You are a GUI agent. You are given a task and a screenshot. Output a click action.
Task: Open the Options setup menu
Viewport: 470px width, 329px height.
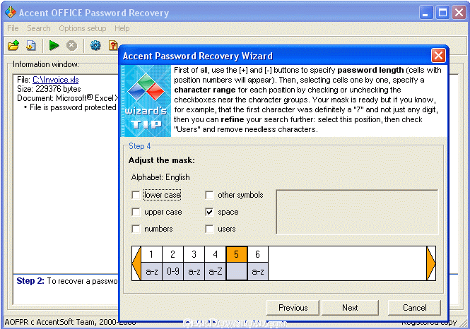[x=83, y=28]
